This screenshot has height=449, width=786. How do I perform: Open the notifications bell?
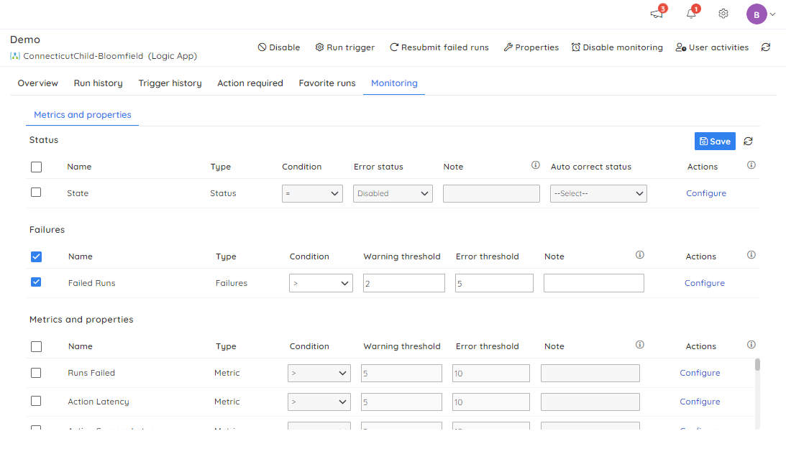pyautogui.click(x=690, y=13)
